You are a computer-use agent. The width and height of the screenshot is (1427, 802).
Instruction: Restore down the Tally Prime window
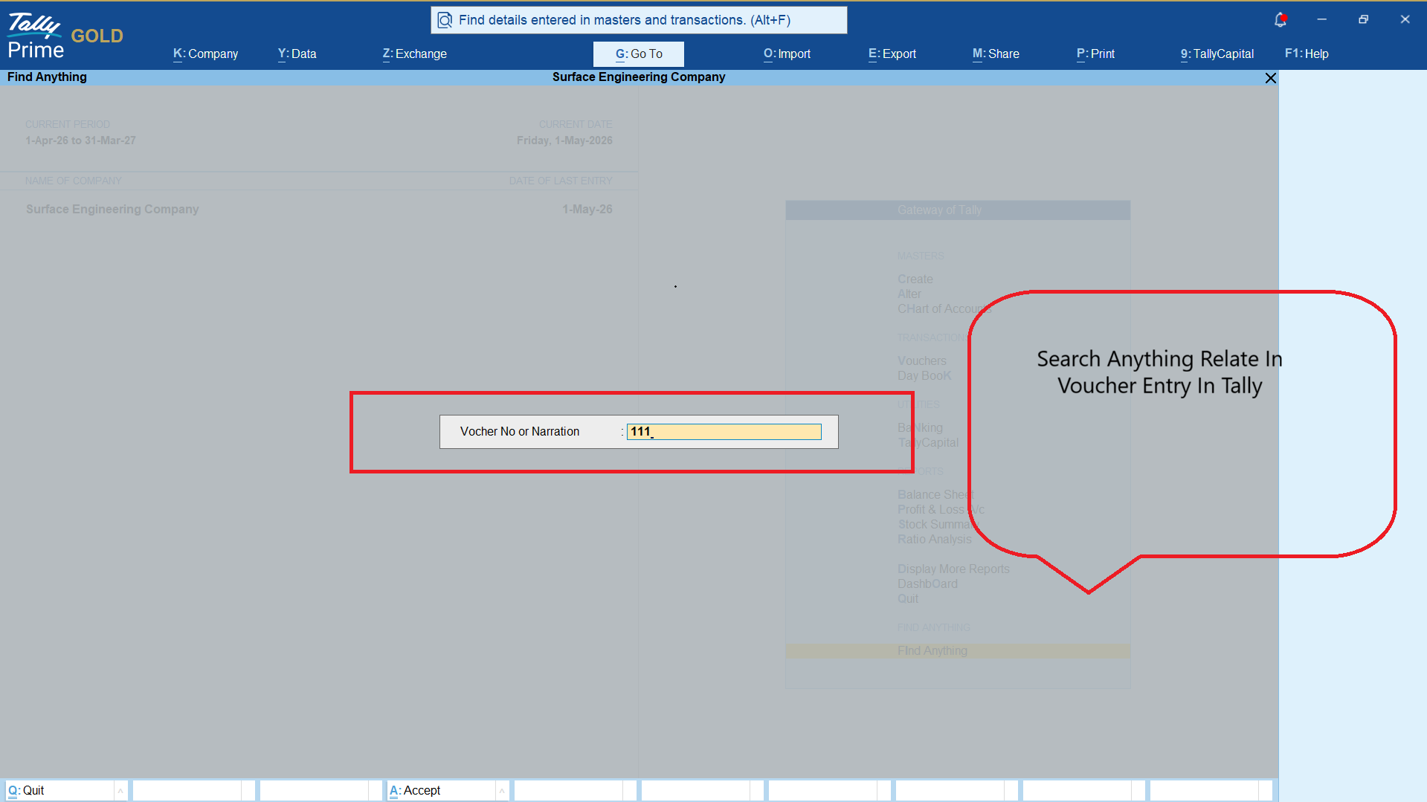1363,19
